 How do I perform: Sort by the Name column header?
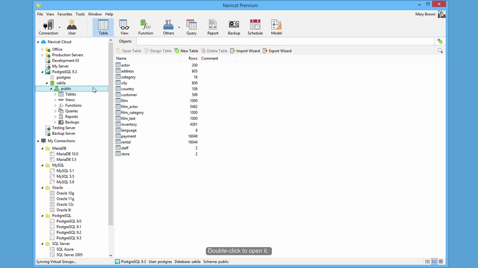coord(148,58)
